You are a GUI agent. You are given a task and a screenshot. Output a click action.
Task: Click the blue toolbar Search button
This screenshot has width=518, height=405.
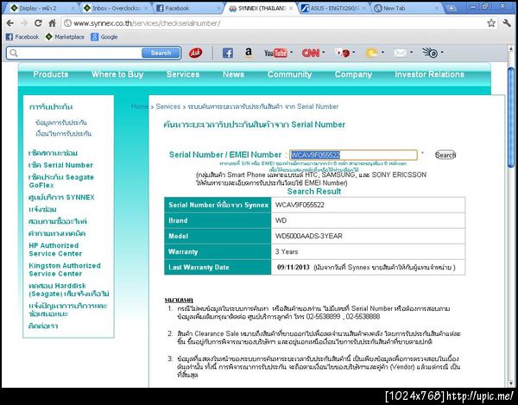click(x=161, y=53)
